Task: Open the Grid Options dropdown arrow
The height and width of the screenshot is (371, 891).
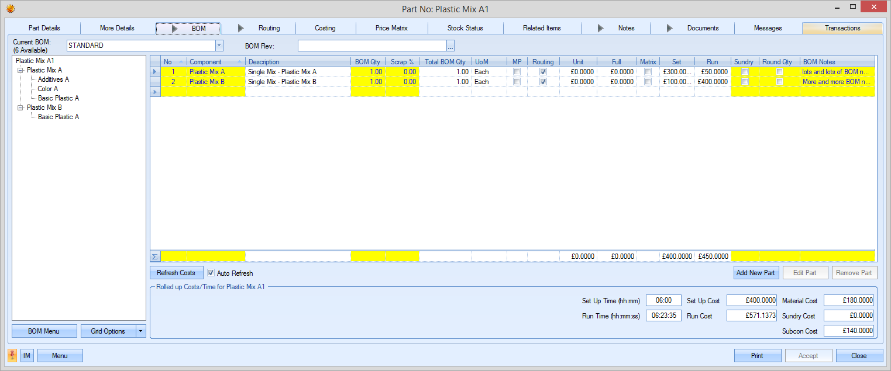Action: [x=140, y=331]
